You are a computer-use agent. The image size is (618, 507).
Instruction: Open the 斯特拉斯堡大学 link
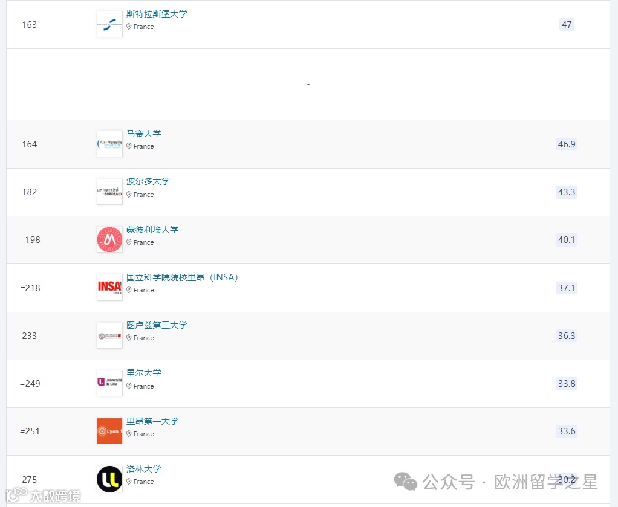(x=157, y=14)
